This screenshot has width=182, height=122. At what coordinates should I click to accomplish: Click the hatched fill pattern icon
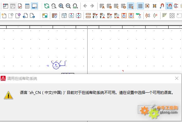[x=172, y=16]
